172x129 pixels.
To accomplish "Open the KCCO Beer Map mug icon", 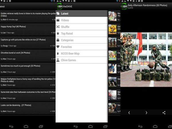I will [x=58, y=54].
